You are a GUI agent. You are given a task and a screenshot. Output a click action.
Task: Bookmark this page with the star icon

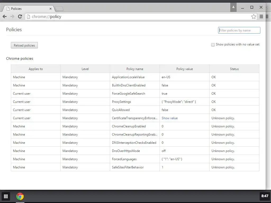click(x=254, y=17)
